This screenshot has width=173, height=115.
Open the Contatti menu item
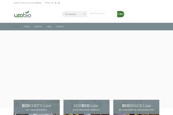[x=60, y=27]
